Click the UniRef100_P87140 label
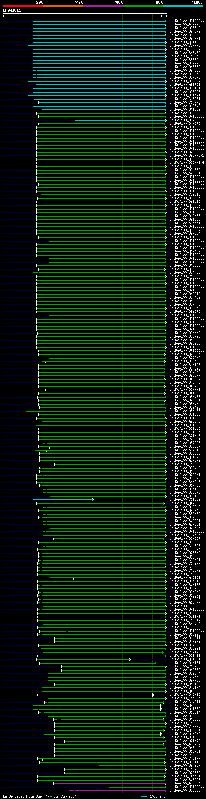 tap(185, 652)
